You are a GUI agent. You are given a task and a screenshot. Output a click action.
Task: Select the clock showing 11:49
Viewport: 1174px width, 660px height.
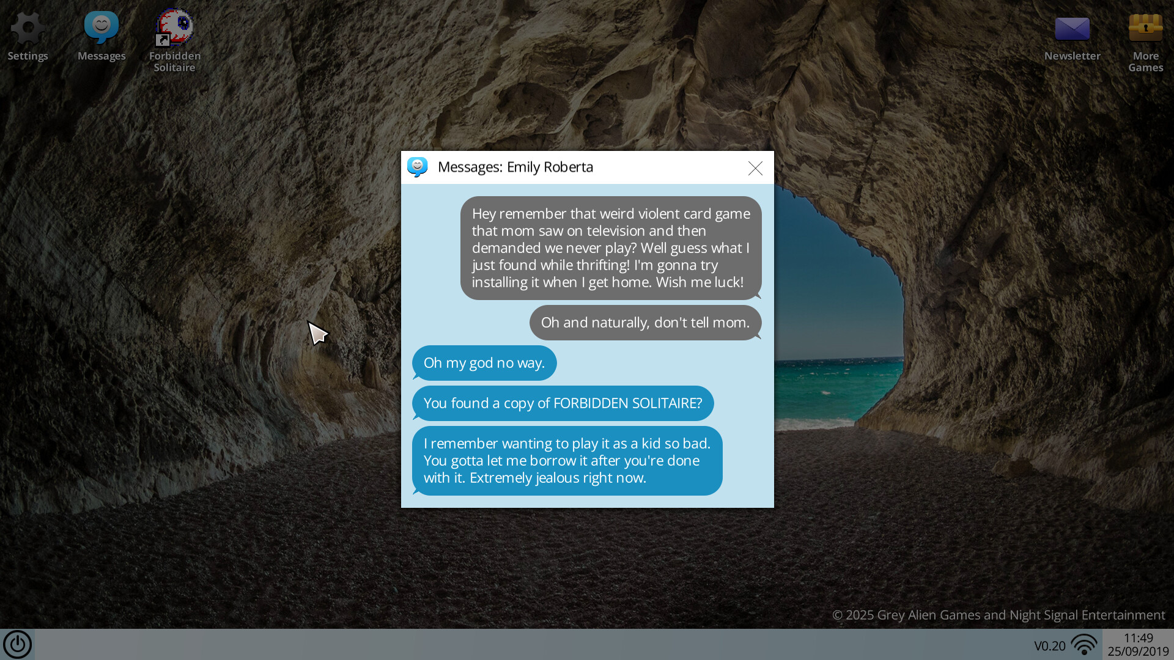(x=1135, y=637)
